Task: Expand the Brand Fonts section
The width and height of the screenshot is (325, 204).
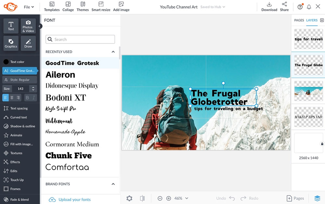Action: 113,184
